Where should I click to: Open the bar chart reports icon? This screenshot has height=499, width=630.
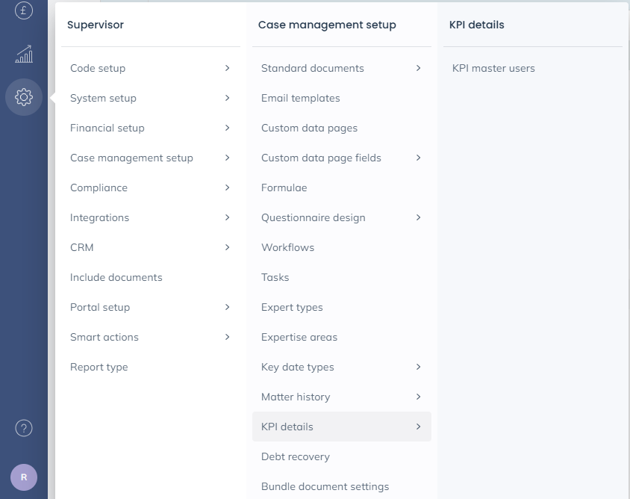click(24, 55)
